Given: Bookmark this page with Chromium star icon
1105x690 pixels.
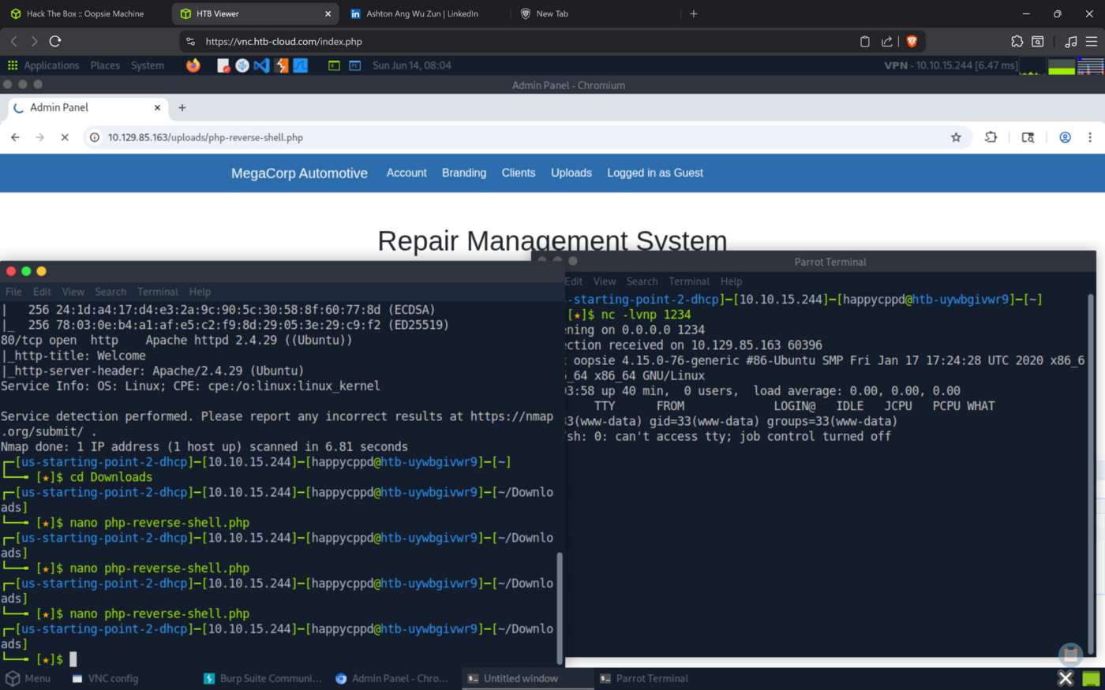Looking at the screenshot, I should click(956, 137).
